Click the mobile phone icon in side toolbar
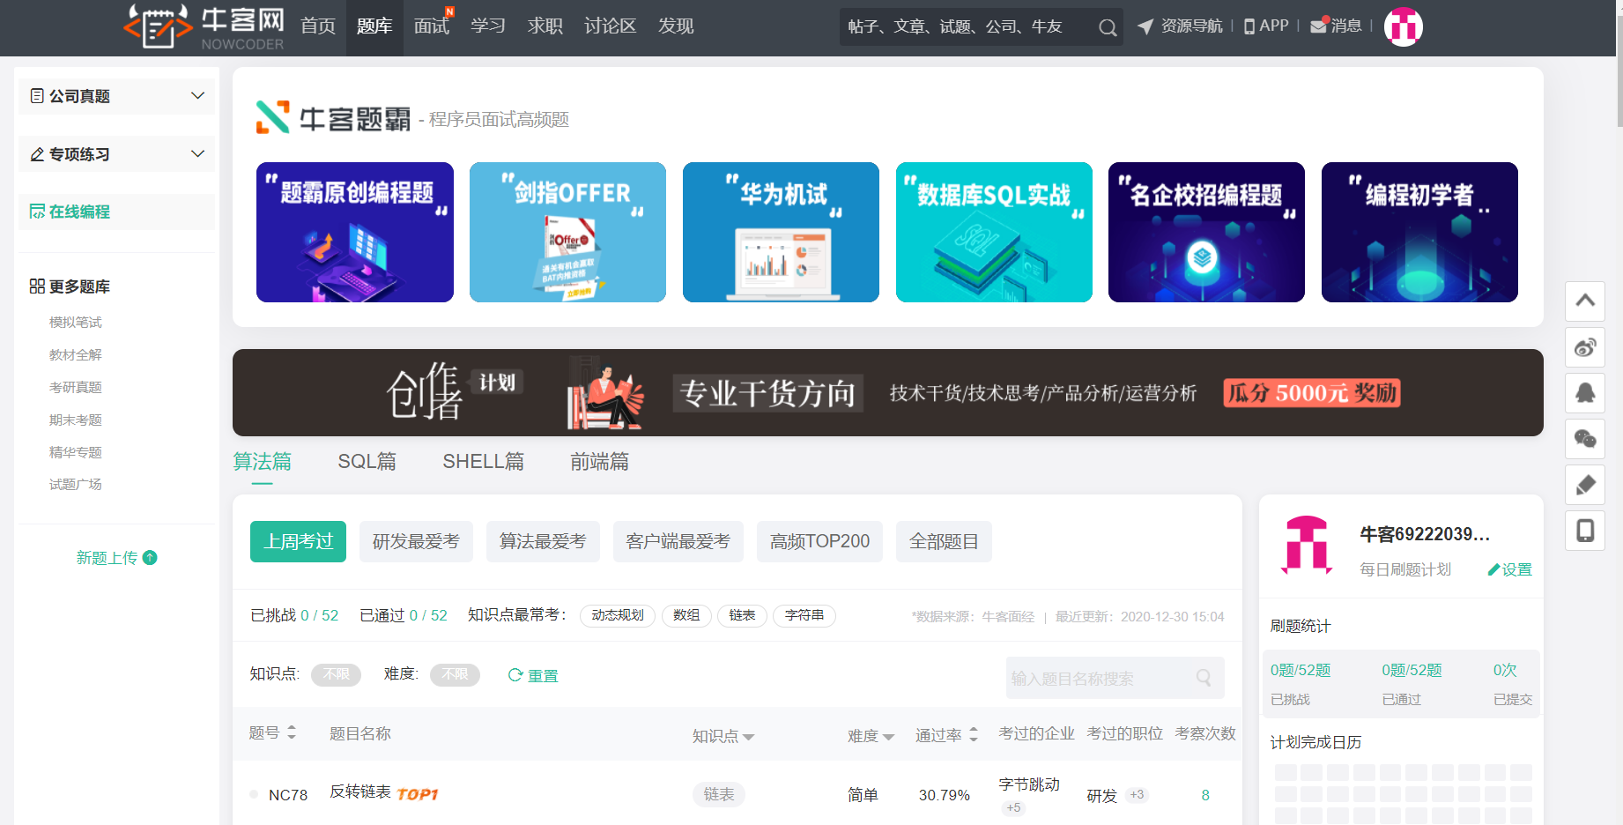1623x825 pixels. click(1585, 531)
